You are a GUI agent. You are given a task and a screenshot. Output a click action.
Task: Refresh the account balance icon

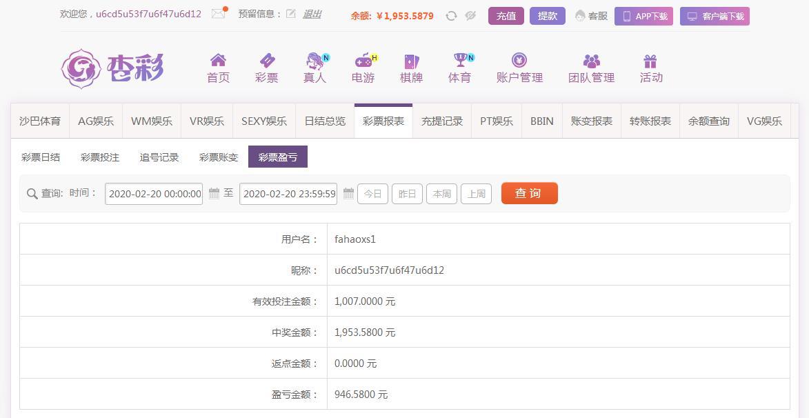[x=451, y=16]
